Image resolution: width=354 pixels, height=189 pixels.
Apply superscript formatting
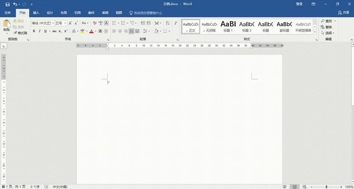(x=66, y=31)
